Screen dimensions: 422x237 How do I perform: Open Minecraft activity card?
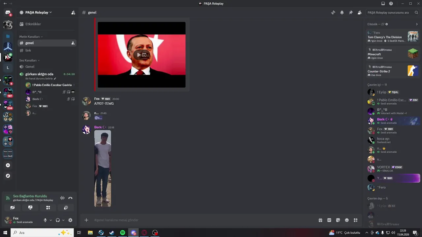point(393,54)
